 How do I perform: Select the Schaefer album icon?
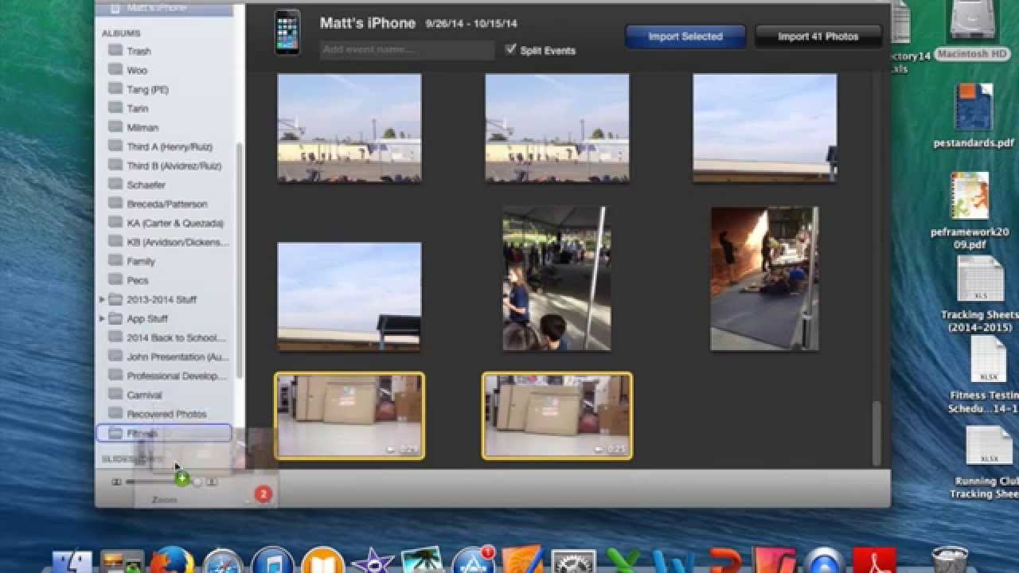[x=115, y=185]
